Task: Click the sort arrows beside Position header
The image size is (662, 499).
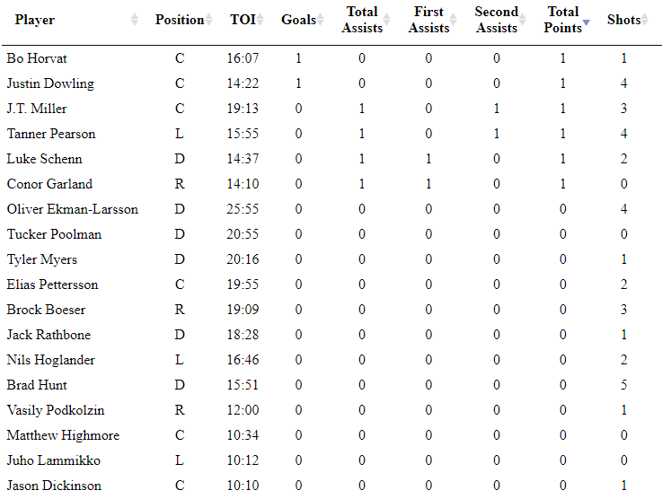Action: pos(209,20)
